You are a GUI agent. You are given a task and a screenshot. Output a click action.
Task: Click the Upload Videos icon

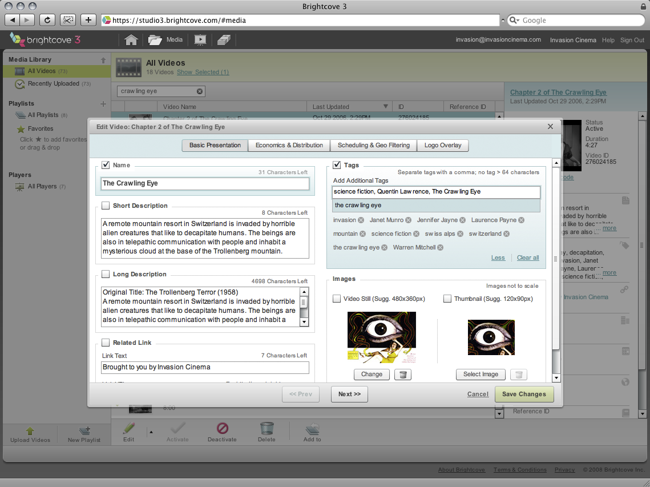click(30, 430)
